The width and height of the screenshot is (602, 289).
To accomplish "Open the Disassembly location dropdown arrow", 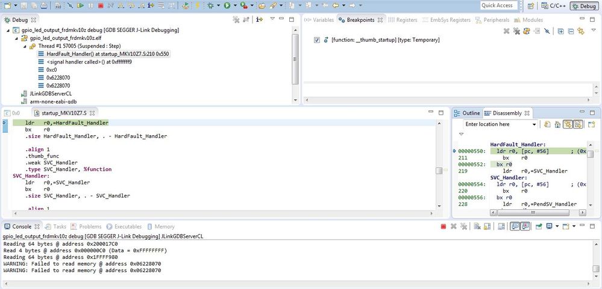I will [x=534, y=124].
